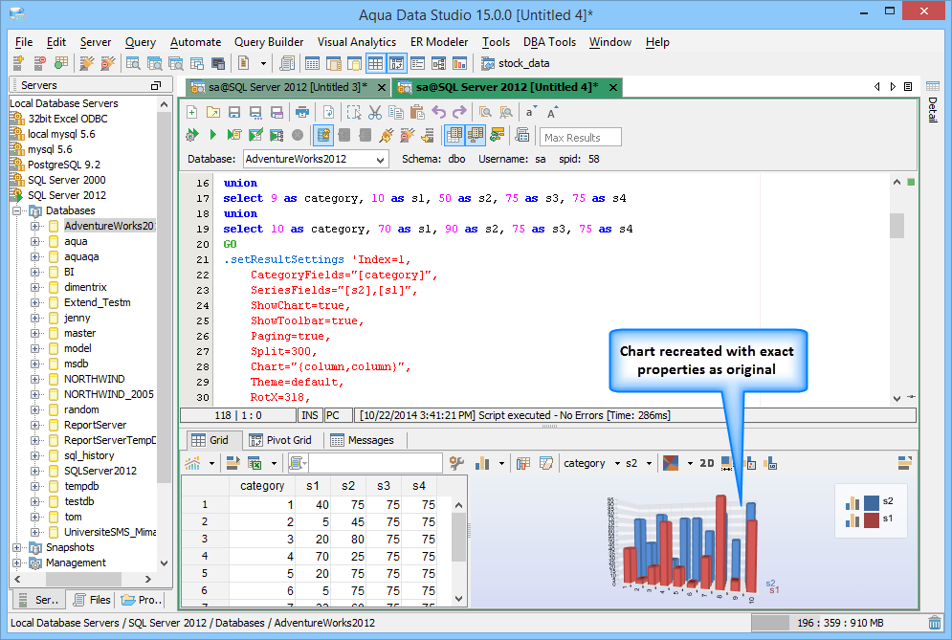This screenshot has width=952, height=640.
Task: Click the Register Server icon in the main toolbar
Action: [18, 63]
